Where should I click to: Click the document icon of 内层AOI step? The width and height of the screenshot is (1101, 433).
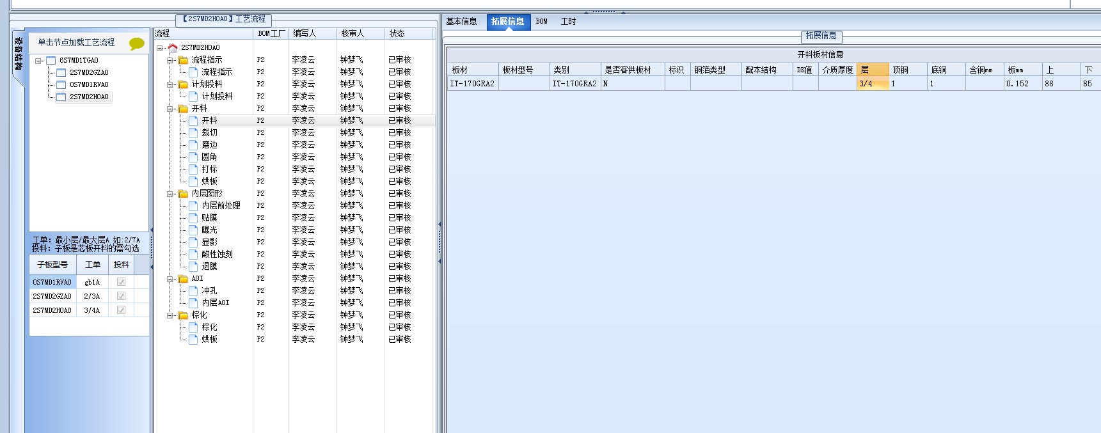(193, 303)
